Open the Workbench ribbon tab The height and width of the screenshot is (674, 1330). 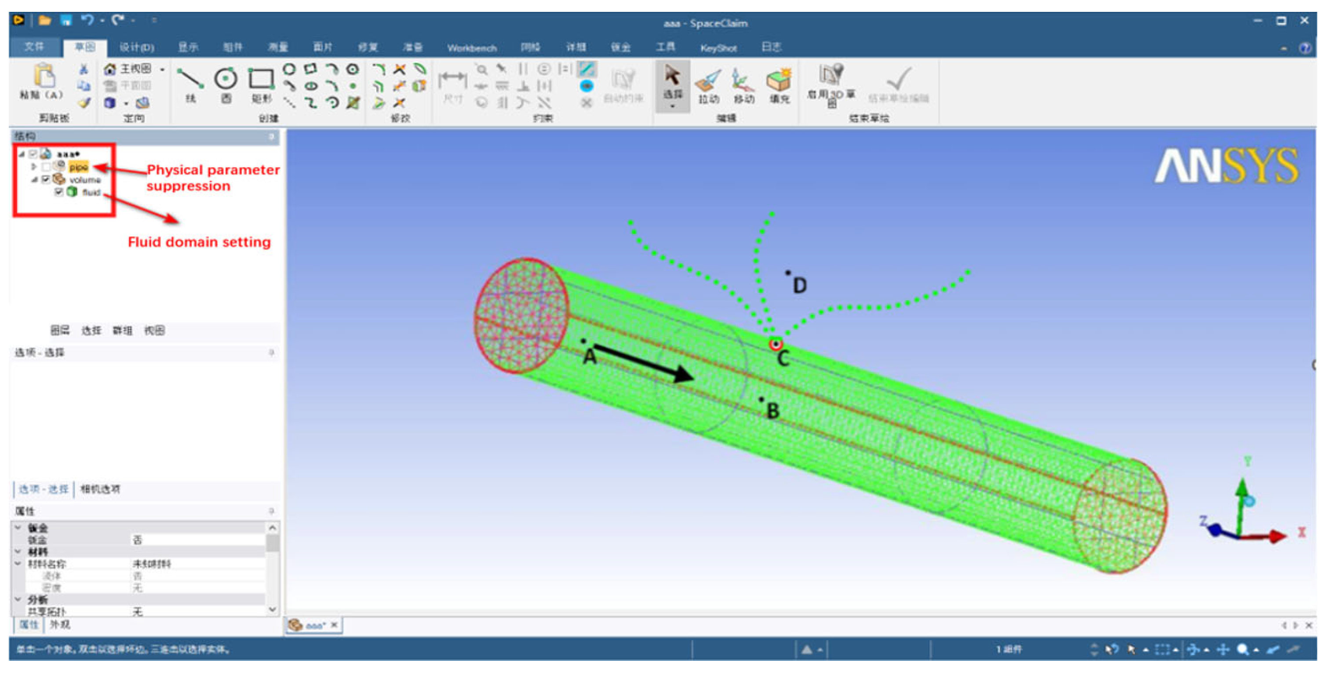click(x=471, y=48)
